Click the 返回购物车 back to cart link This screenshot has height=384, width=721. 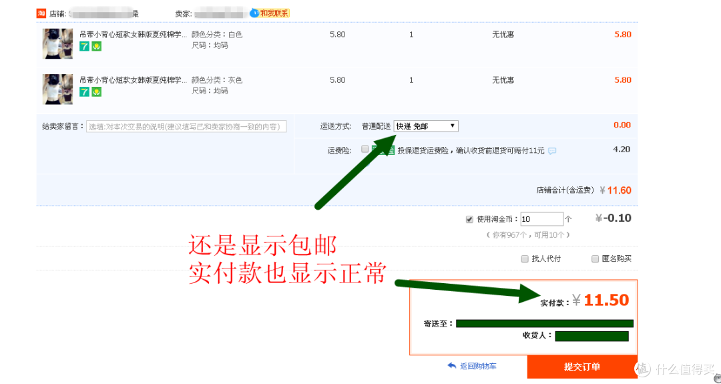click(x=478, y=367)
